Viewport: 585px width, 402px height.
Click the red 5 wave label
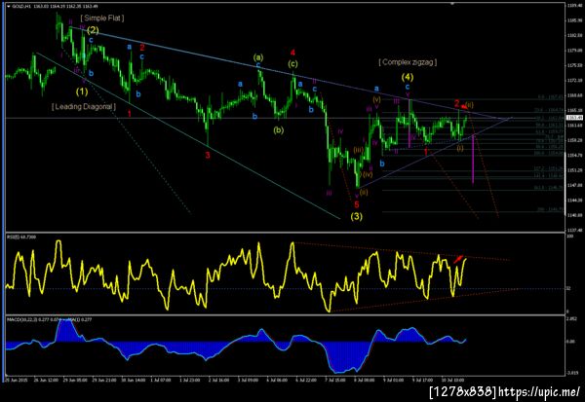tap(357, 204)
